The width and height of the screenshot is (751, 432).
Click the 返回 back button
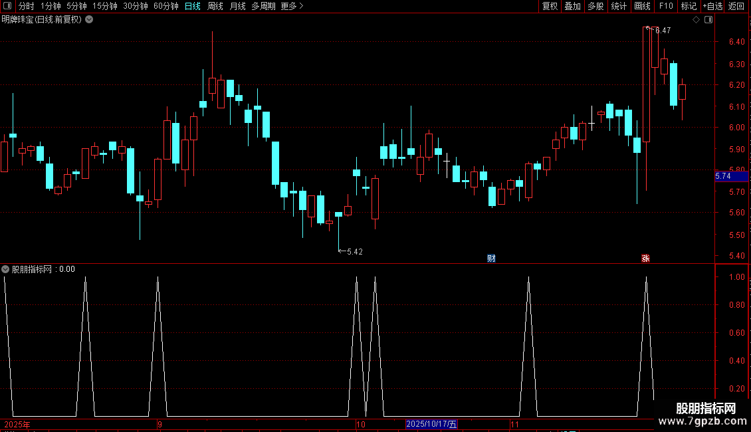736,6
